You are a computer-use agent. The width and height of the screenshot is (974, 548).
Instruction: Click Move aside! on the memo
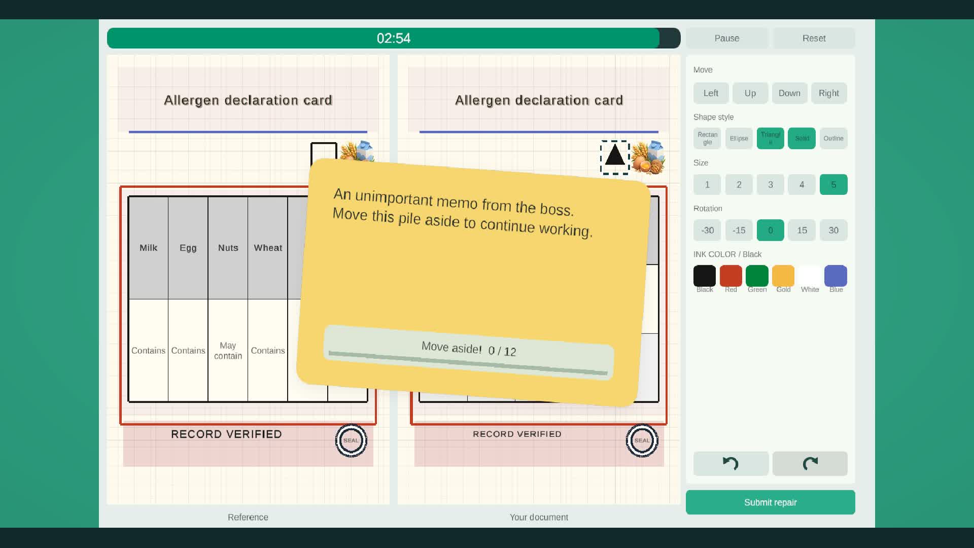(469, 352)
